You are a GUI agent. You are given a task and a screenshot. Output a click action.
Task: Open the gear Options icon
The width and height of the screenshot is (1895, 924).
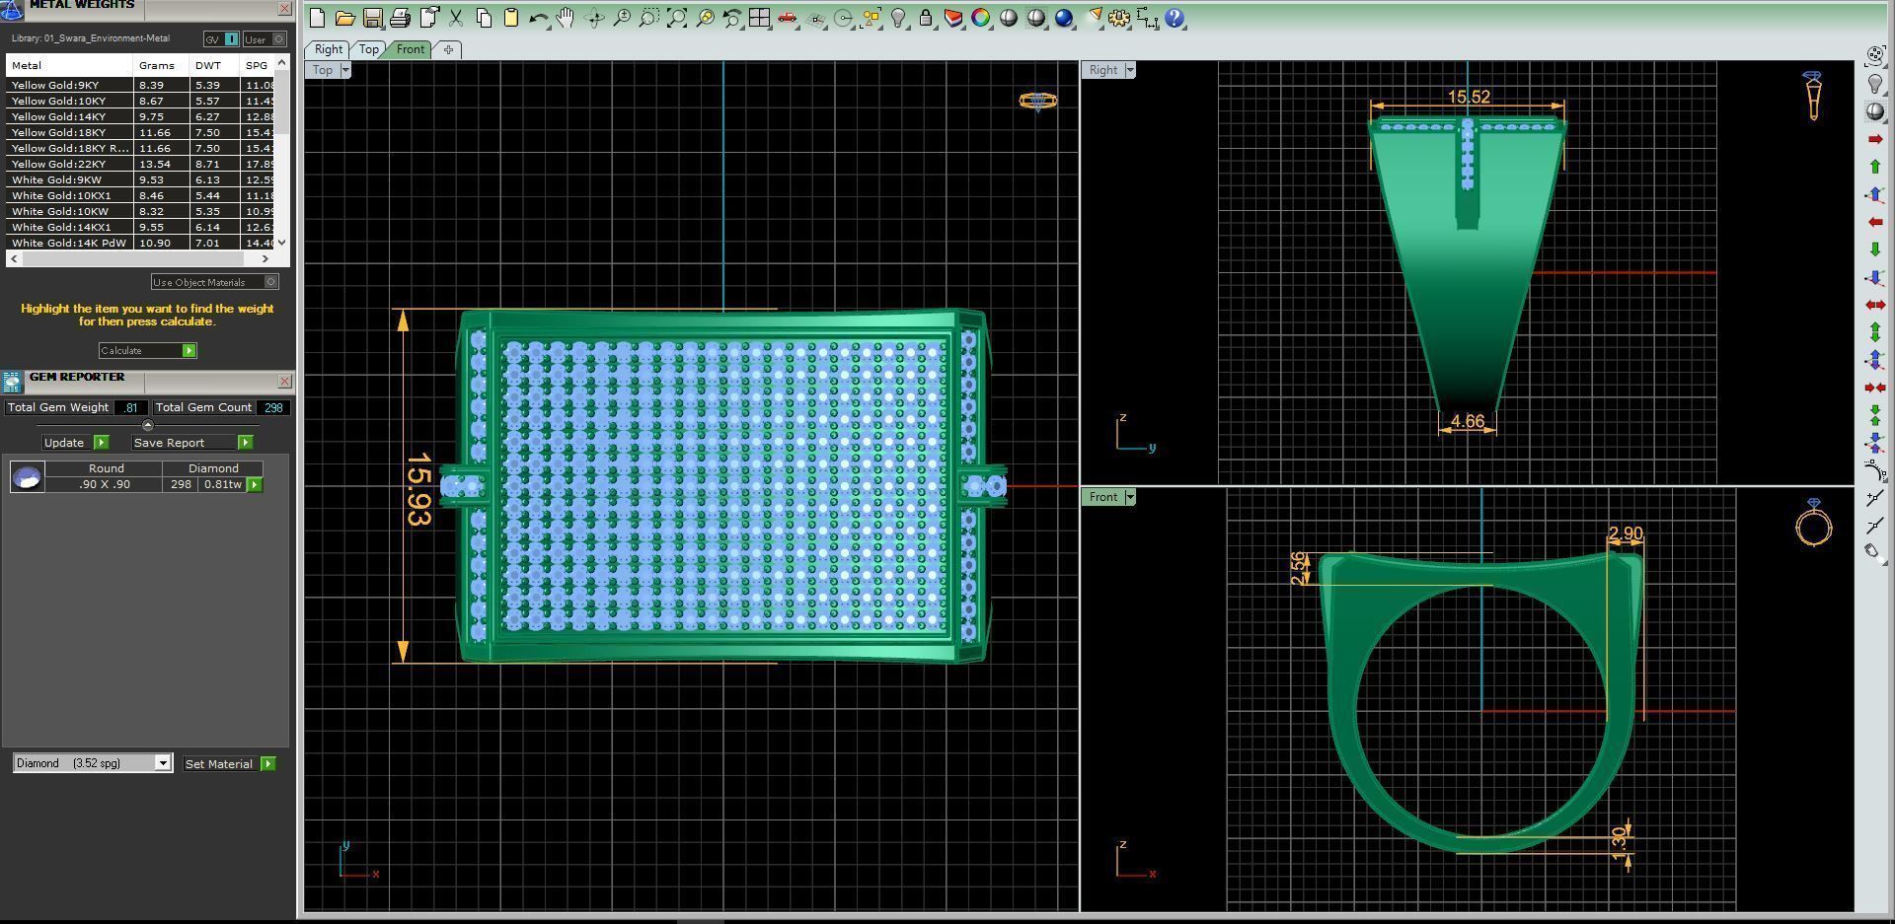click(x=1119, y=18)
